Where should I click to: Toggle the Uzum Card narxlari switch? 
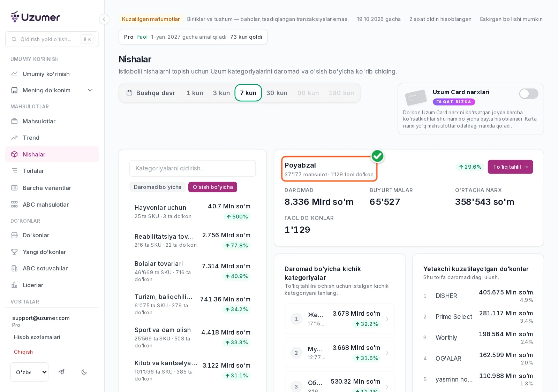coord(528,93)
